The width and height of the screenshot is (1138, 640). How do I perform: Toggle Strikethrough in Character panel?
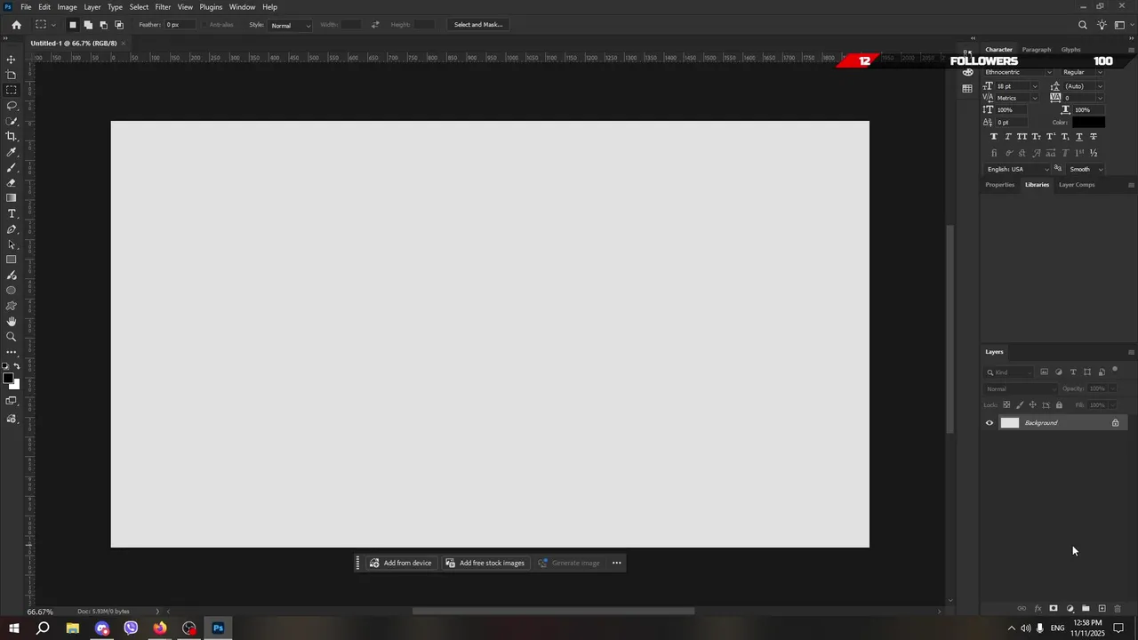click(x=1094, y=137)
